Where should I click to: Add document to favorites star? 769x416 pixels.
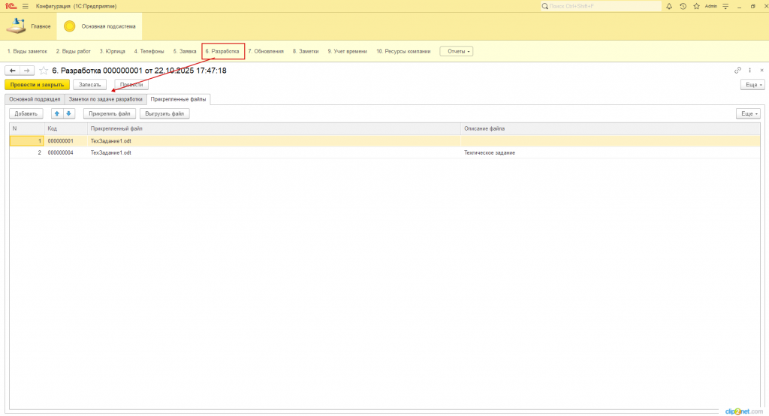coord(44,71)
